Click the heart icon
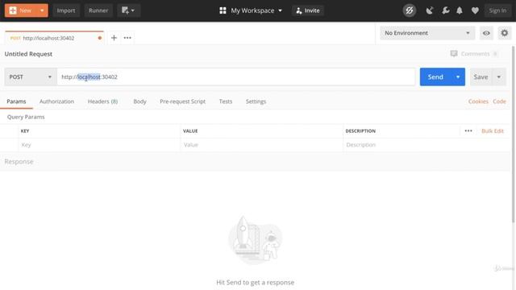The width and height of the screenshot is (516, 290). click(x=475, y=10)
